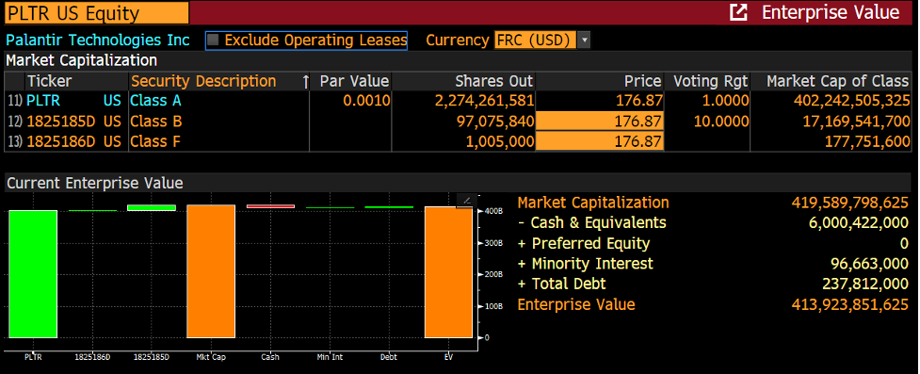Click the red Cash bar in chart
This screenshot has width=920, height=374.
click(270, 206)
